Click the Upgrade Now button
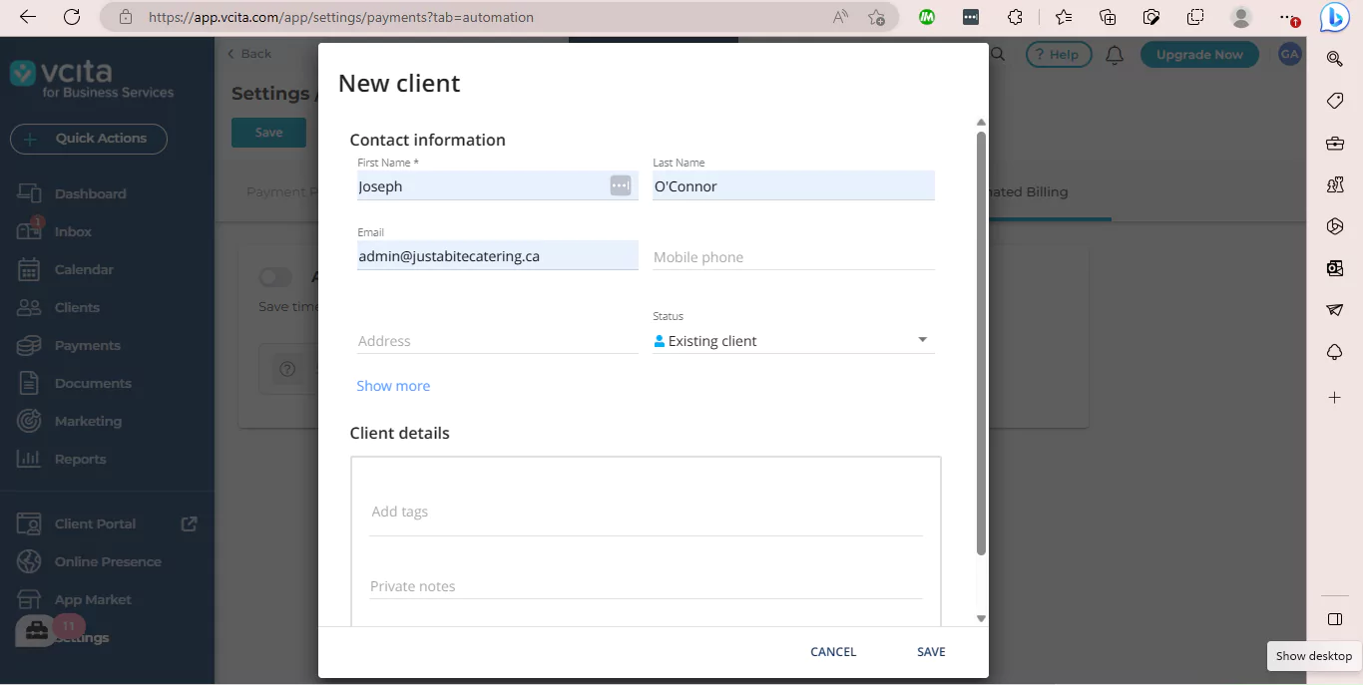Image resolution: width=1363 pixels, height=685 pixels. (1199, 55)
